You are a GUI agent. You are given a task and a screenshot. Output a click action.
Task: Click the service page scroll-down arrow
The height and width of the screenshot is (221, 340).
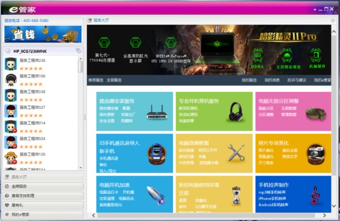tap(334, 206)
